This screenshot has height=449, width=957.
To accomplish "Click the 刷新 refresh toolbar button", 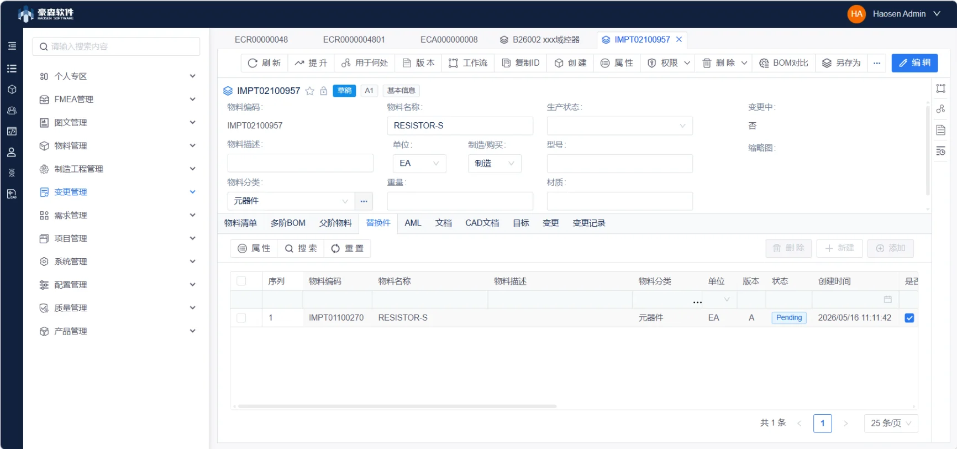I will coord(264,63).
